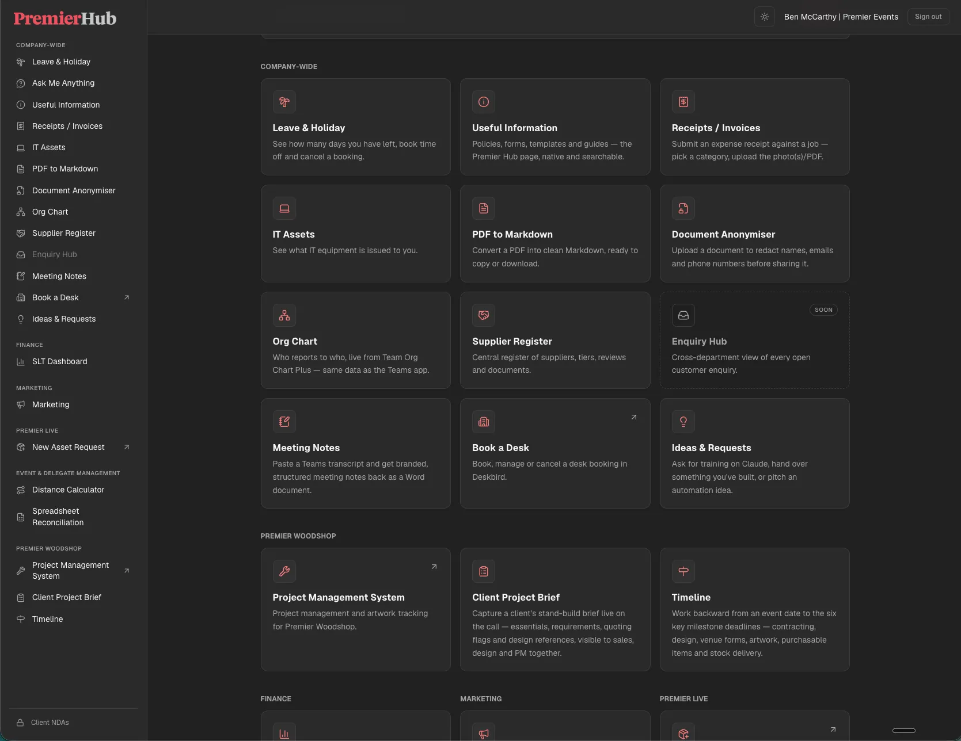Toggle the light/dark theme sun button
961x741 pixels.
[x=765, y=17]
